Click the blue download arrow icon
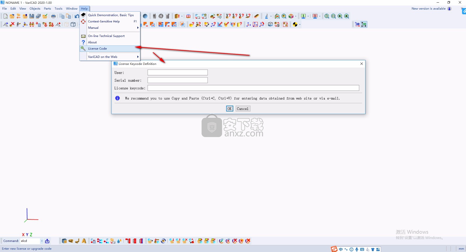 [x=449, y=9]
